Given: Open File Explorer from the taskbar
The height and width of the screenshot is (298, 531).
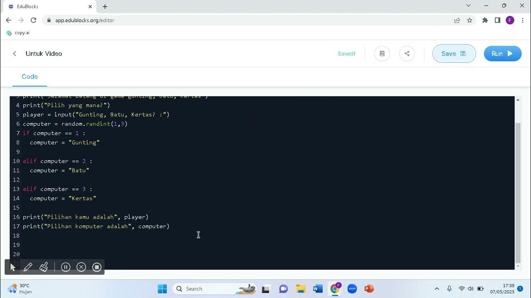Looking at the screenshot, I should click(x=301, y=288).
